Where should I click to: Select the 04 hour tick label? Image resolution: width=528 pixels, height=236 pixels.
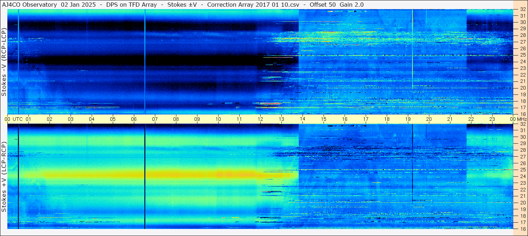pyautogui.click(x=92, y=119)
